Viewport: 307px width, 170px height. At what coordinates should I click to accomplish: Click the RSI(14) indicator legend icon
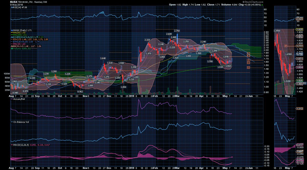coord(12,7)
